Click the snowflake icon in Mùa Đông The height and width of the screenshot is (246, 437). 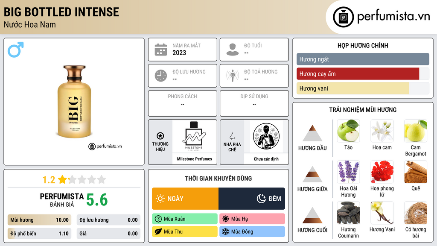point(226,231)
